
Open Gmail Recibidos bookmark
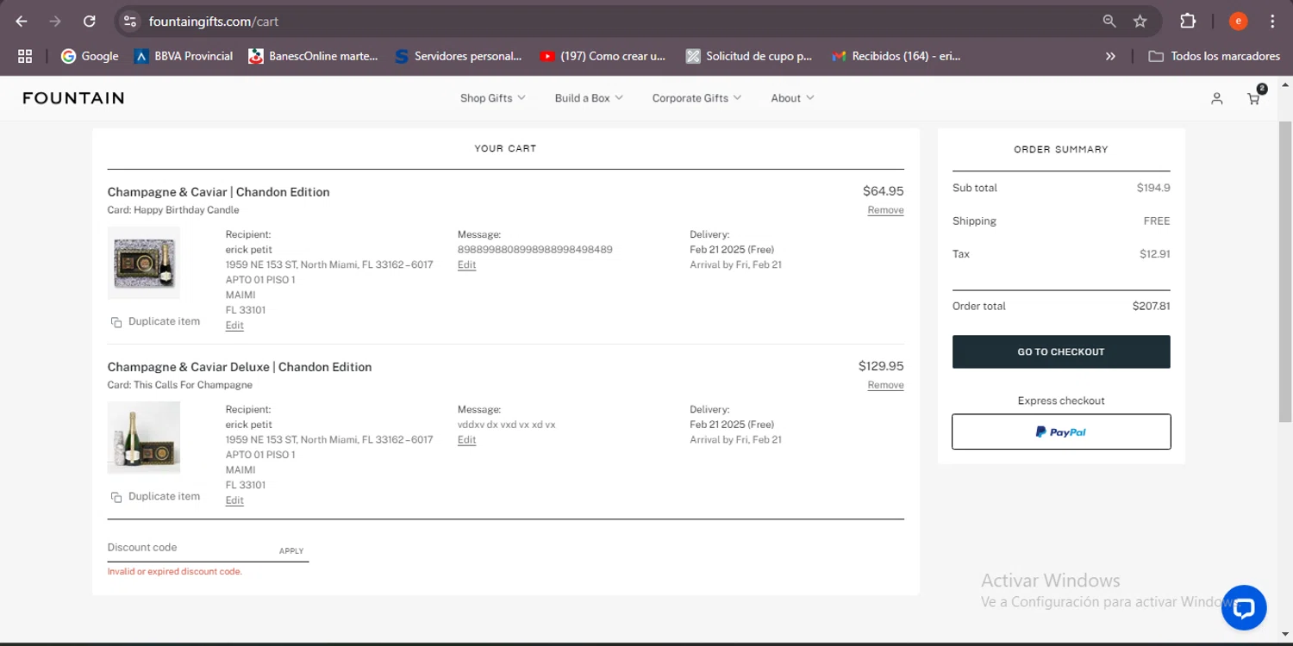[896, 56]
